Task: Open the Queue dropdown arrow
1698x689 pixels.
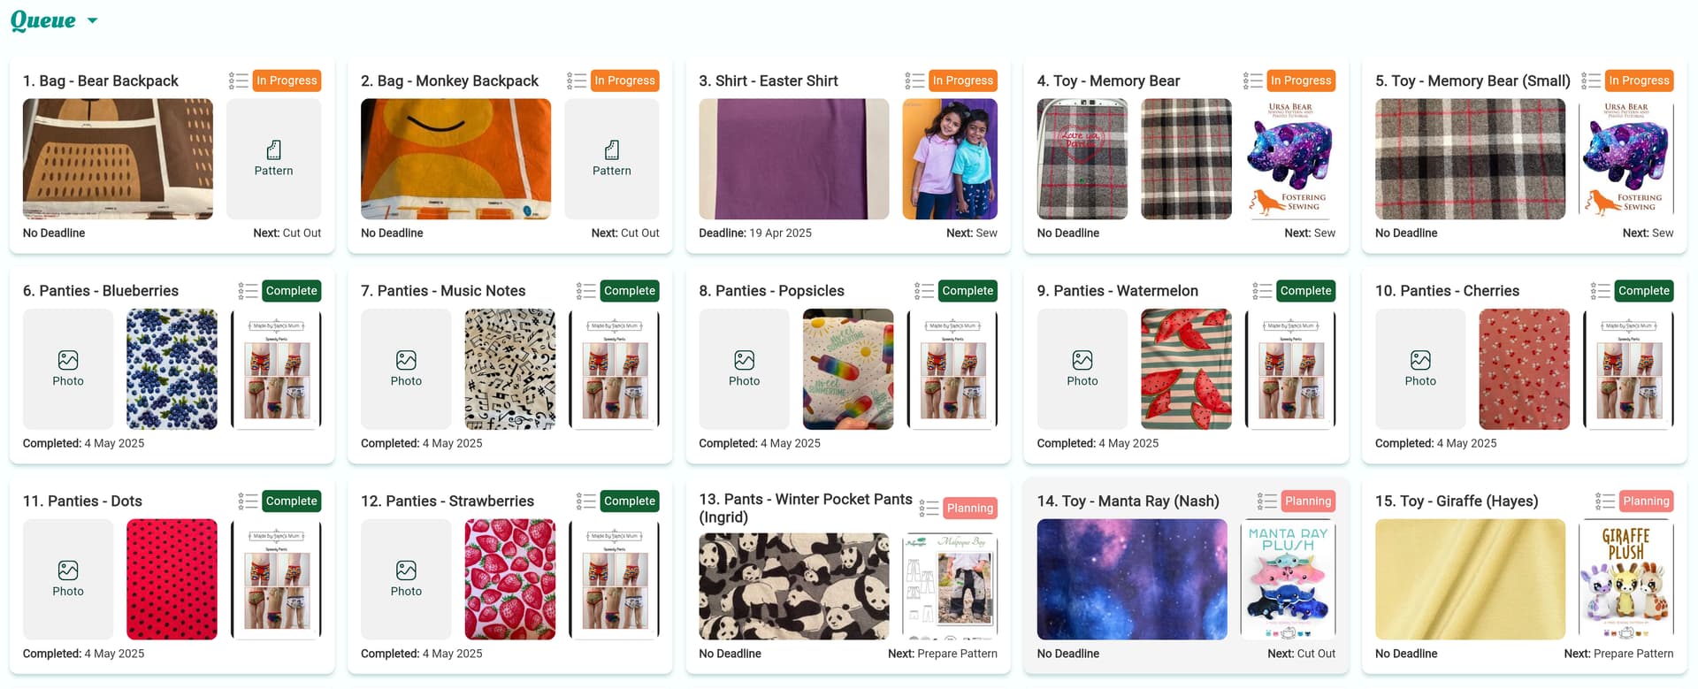Action: (x=92, y=21)
